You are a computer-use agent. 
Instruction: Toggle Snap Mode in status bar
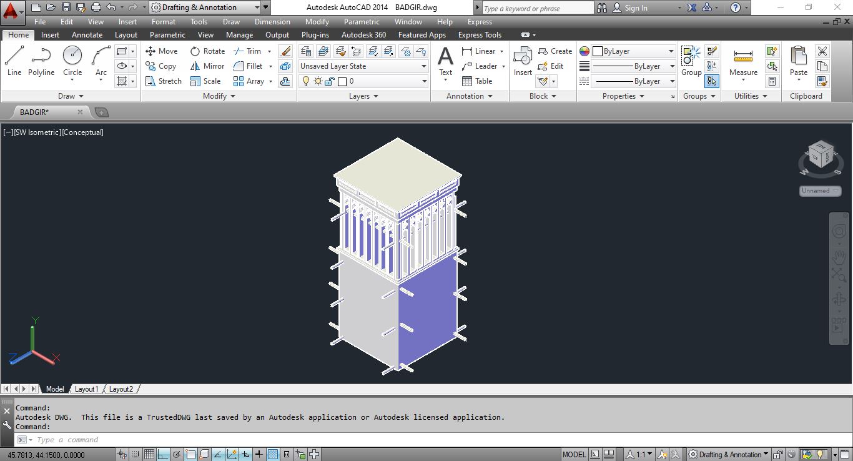[x=136, y=455]
